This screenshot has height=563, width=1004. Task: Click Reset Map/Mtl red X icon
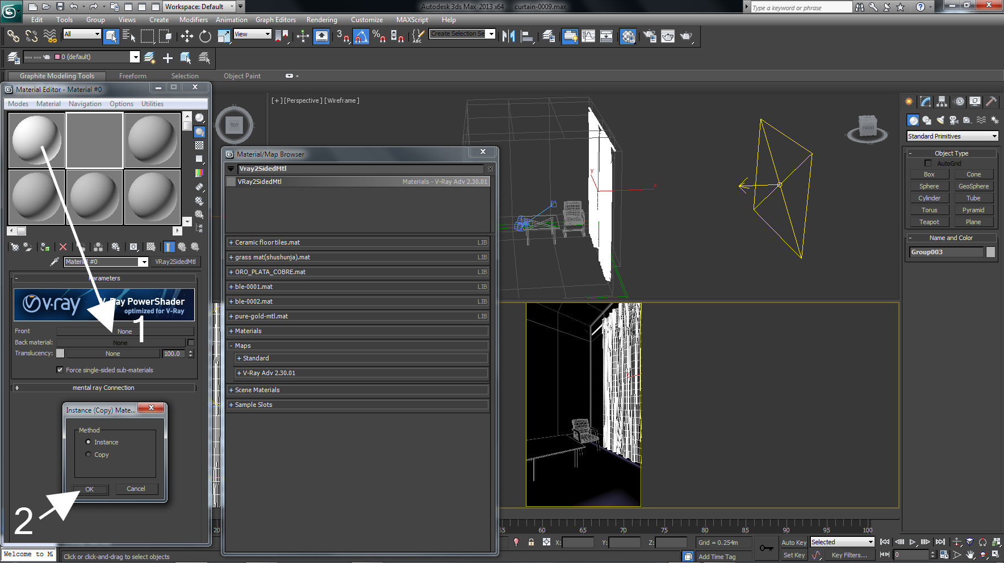coord(63,247)
